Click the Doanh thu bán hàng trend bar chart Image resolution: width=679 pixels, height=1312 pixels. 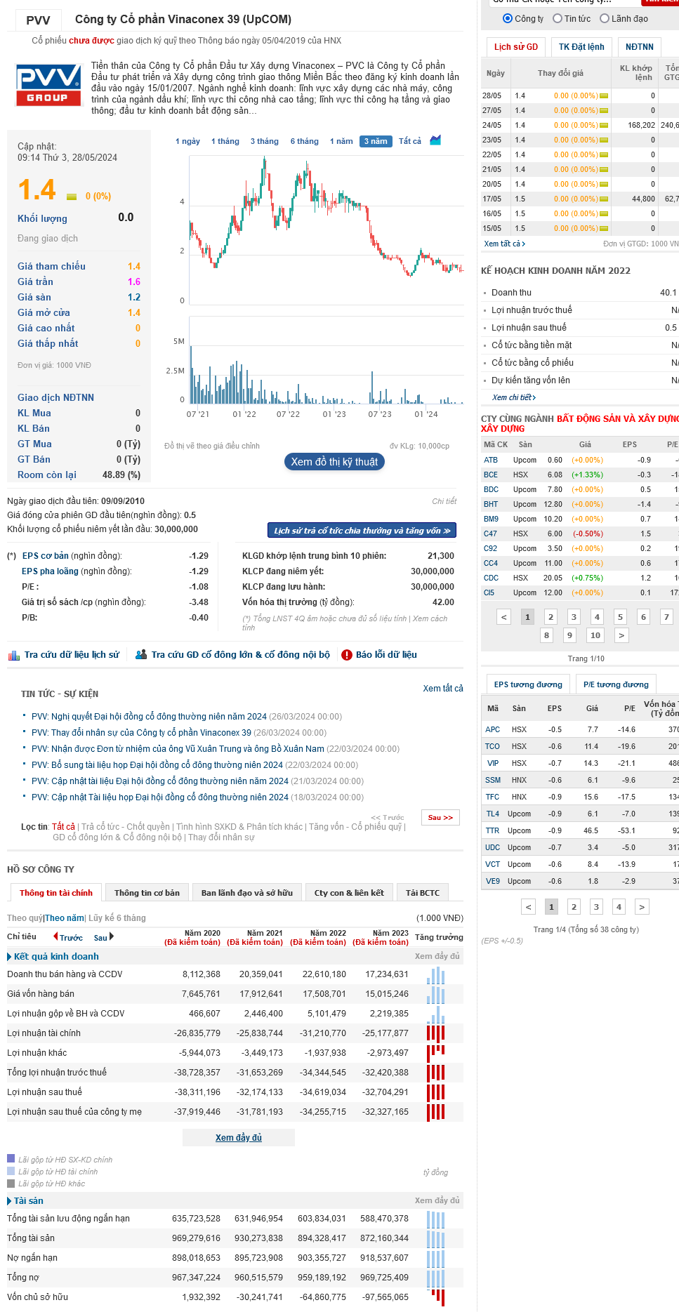click(x=436, y=975)
